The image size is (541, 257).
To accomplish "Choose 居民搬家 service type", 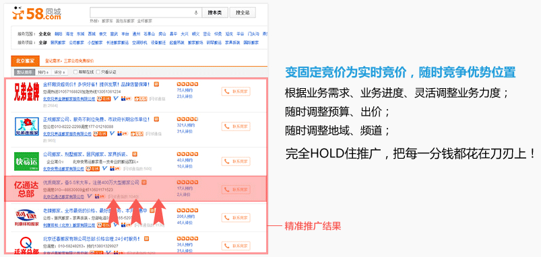I will (58, 42).
